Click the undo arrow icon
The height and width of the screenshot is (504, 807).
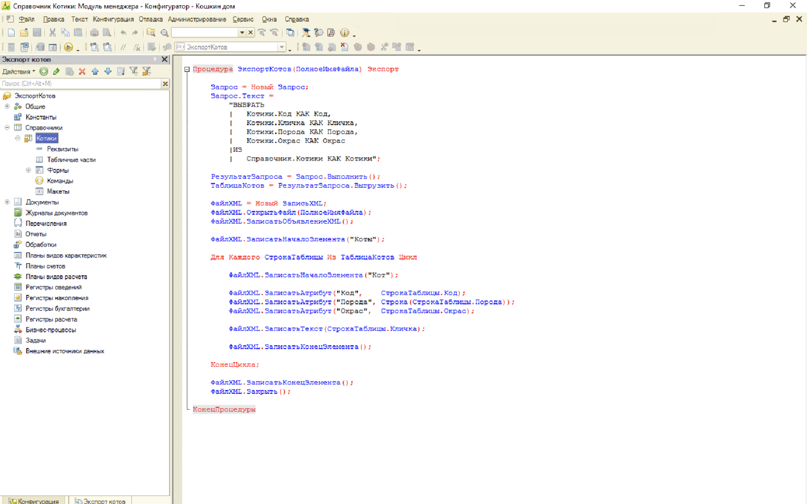[123, 33]
